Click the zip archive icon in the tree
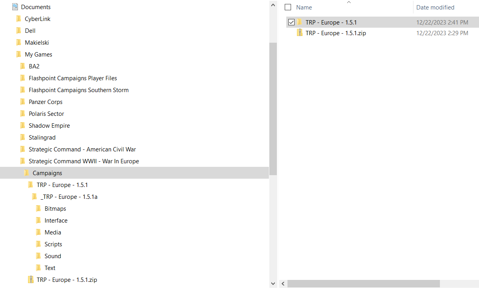479x289 pixels. click(x=30, y=280)
